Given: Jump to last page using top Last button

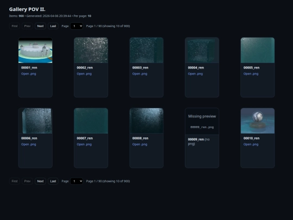Looking at the screenshot, I should [x=53, y=26].
